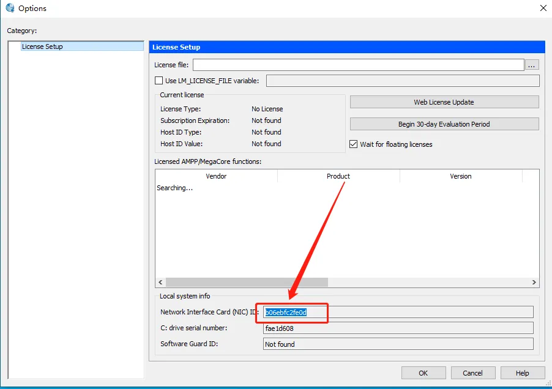Click the Vendor column header
This screenshot has width=552, height=389.
point(216,176)
